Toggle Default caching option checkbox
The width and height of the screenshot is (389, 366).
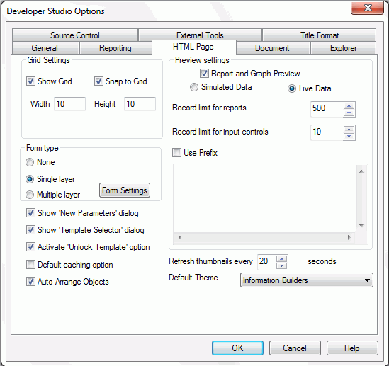(30, 264)
